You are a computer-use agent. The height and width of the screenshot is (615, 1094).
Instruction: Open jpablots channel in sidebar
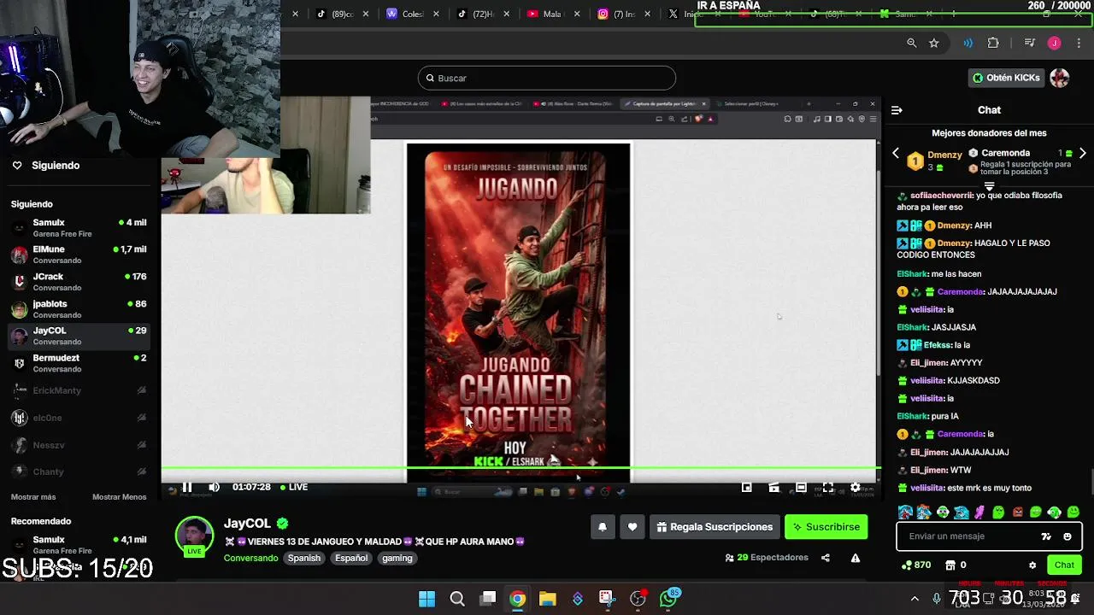tap(80, 309)
